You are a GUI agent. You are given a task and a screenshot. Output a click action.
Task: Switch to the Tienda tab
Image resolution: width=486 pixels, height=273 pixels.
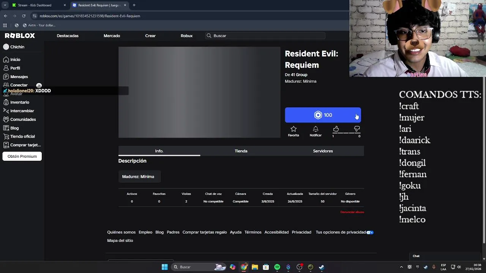pyautogui.click(x=241, y=151)
